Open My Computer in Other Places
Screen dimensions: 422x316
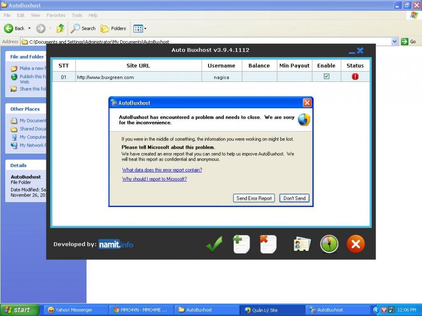click(28, 137)
